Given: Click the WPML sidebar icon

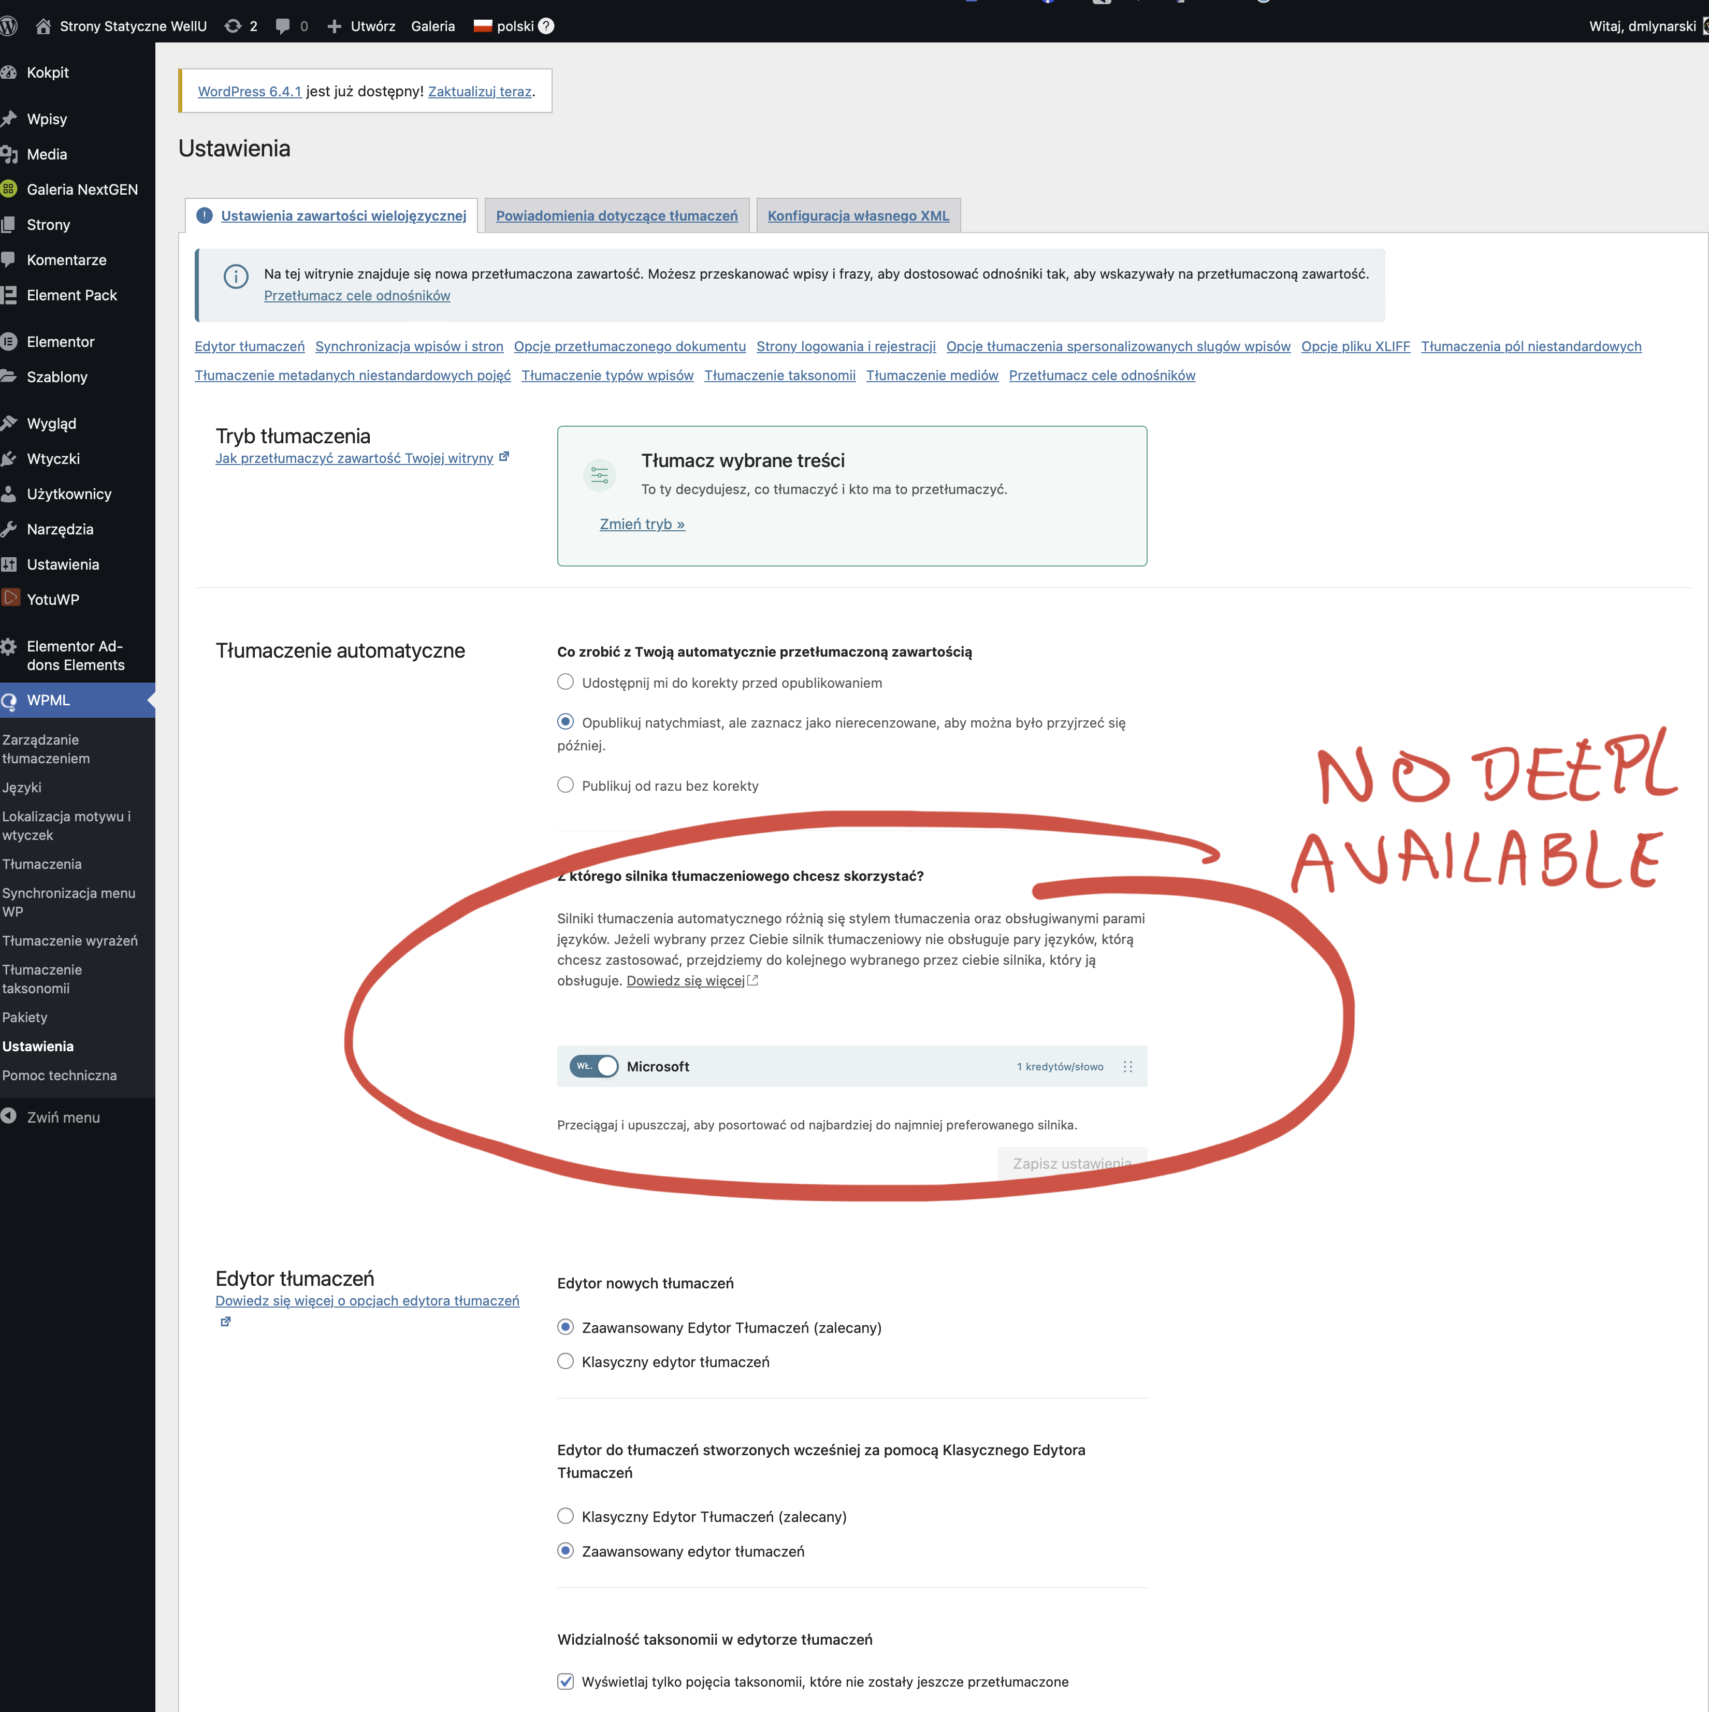Looking at the screenshot, I should [9, 701].
